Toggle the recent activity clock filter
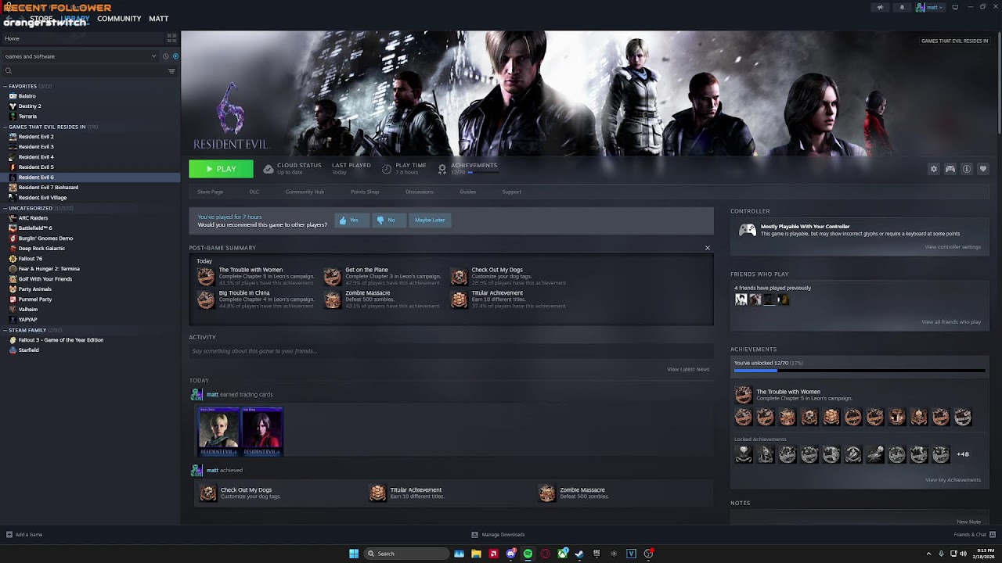 [166, 56]
